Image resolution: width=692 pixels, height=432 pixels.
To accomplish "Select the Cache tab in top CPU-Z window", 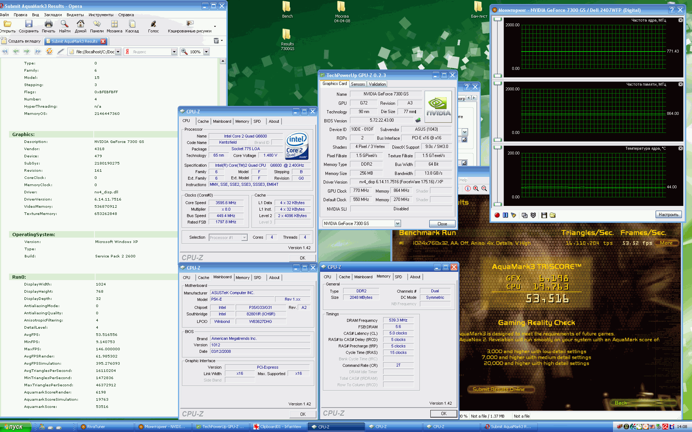I will [x=203, y=121].
